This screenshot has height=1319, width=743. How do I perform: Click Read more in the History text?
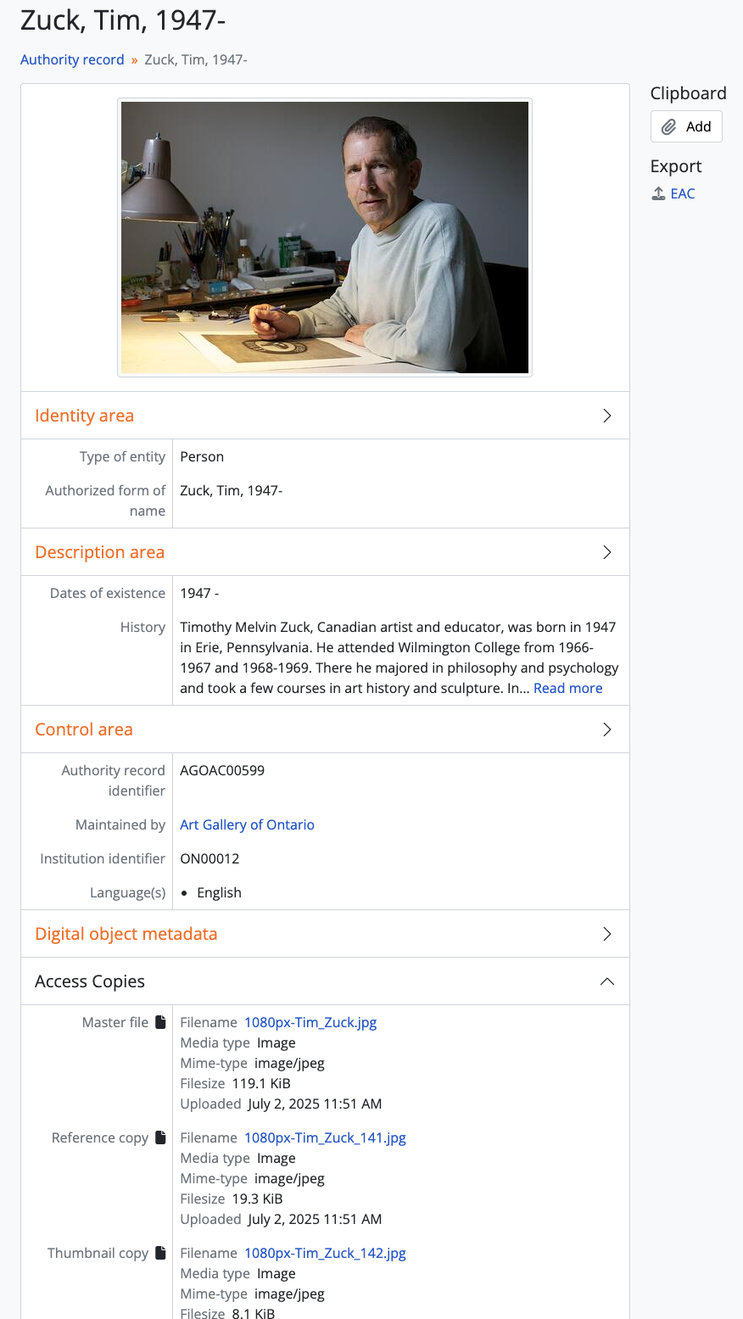point(567,688)
